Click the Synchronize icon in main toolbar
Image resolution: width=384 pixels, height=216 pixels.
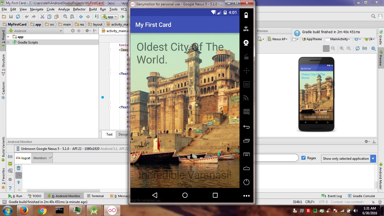pyautogui.click(x=18, y=17)
